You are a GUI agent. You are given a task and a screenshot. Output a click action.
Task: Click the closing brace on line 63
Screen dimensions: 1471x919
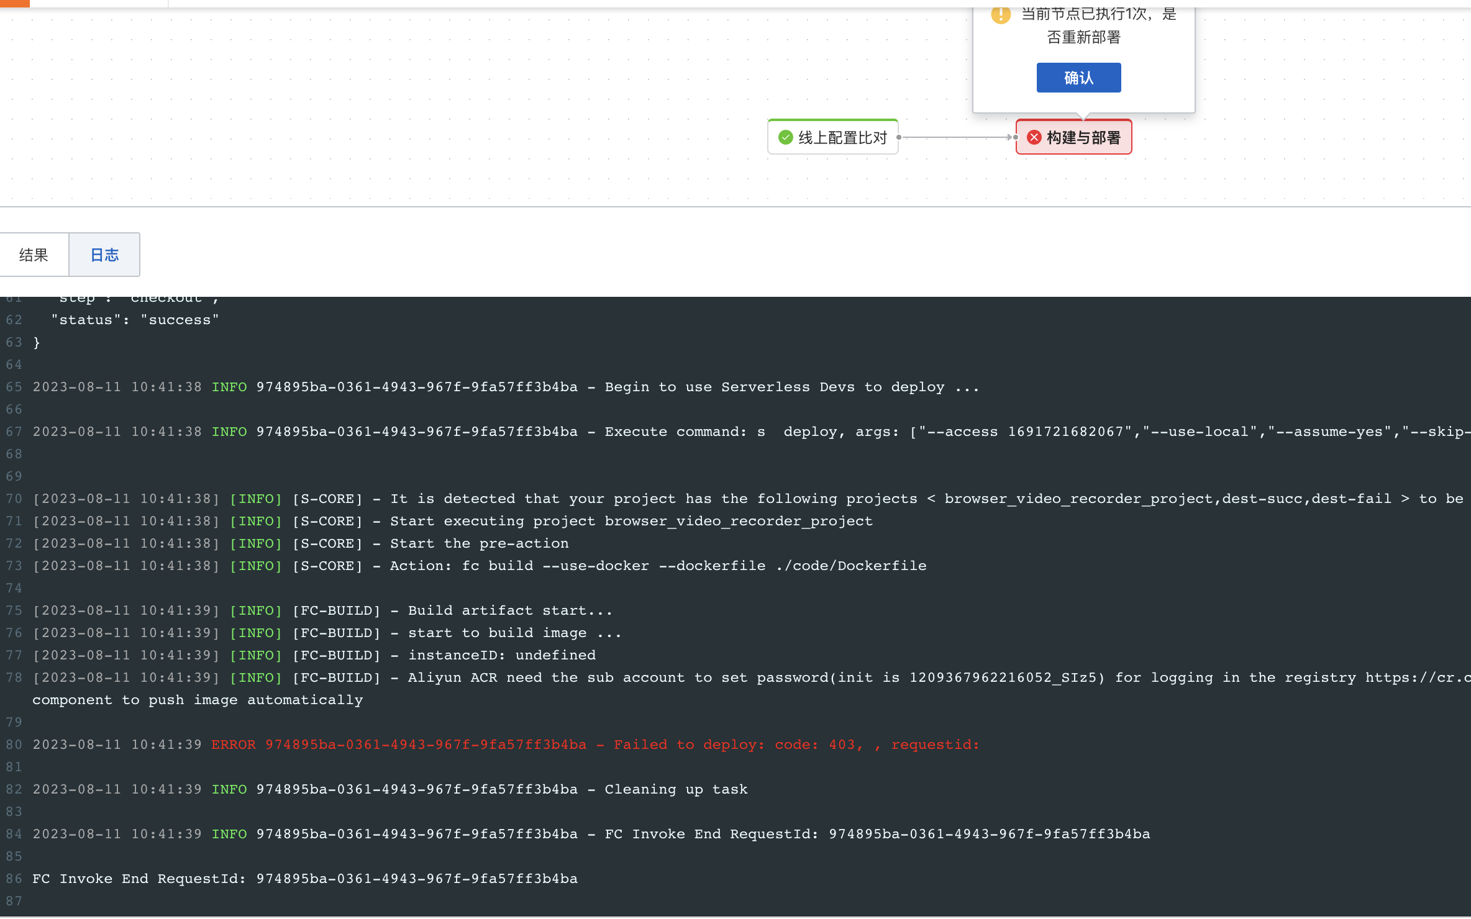(x=37, y=342)
